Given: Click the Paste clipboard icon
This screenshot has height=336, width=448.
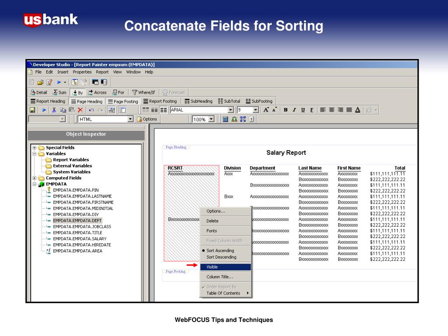Looking at the screenshot, I should [72, 110].
